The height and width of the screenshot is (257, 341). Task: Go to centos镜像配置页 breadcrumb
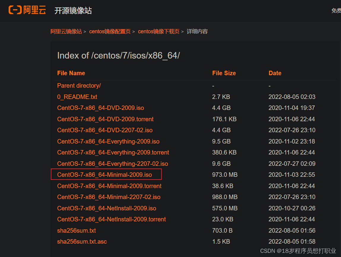tap(110, 31)
